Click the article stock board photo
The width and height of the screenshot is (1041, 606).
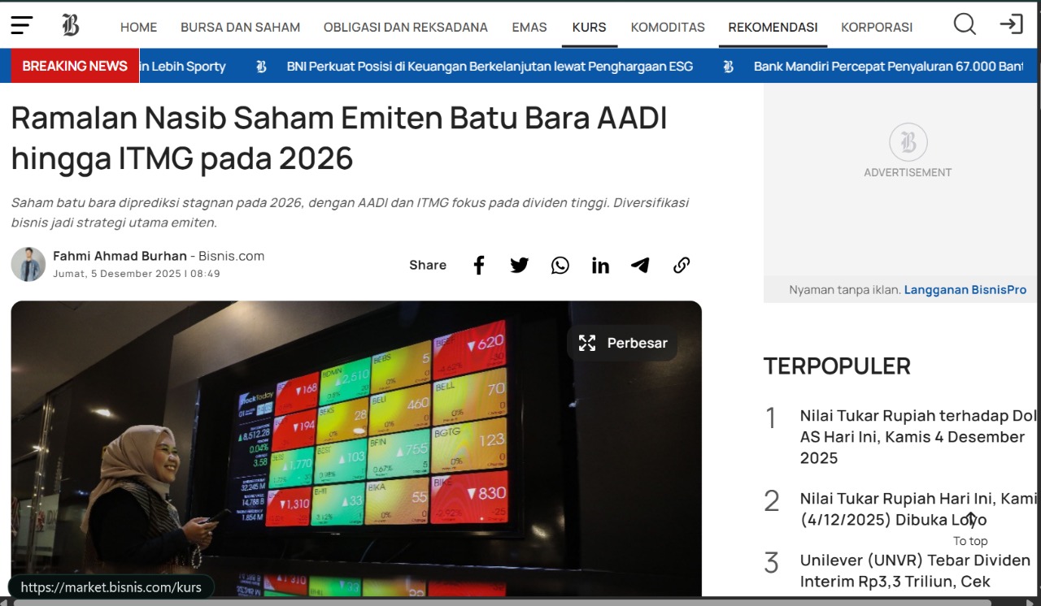(356, 449)
